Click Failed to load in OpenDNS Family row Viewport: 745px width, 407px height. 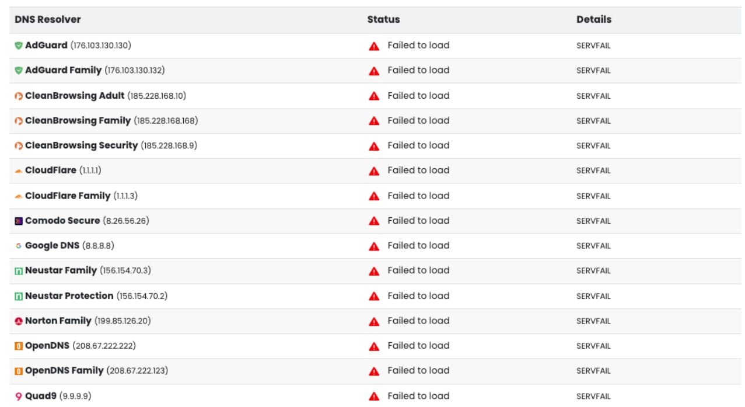tap(418, 370)
